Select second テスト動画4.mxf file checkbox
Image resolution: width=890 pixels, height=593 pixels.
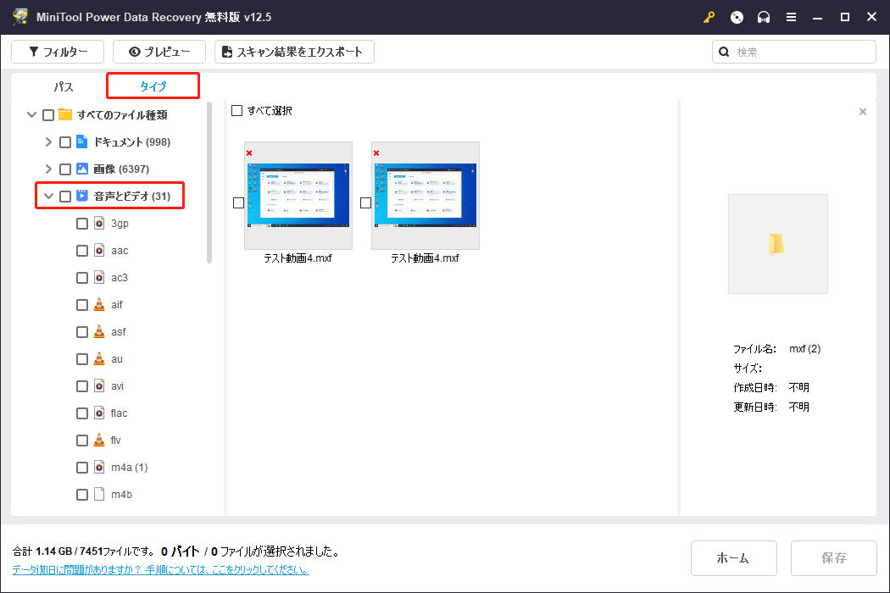pos(365,202)
